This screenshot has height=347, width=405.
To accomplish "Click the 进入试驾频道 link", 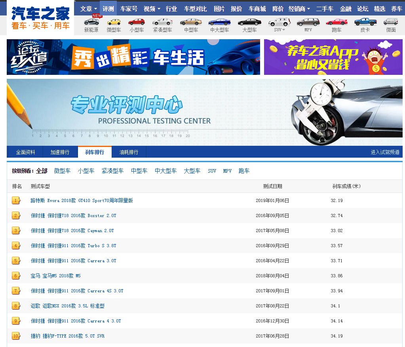I will tap(385, 152).
